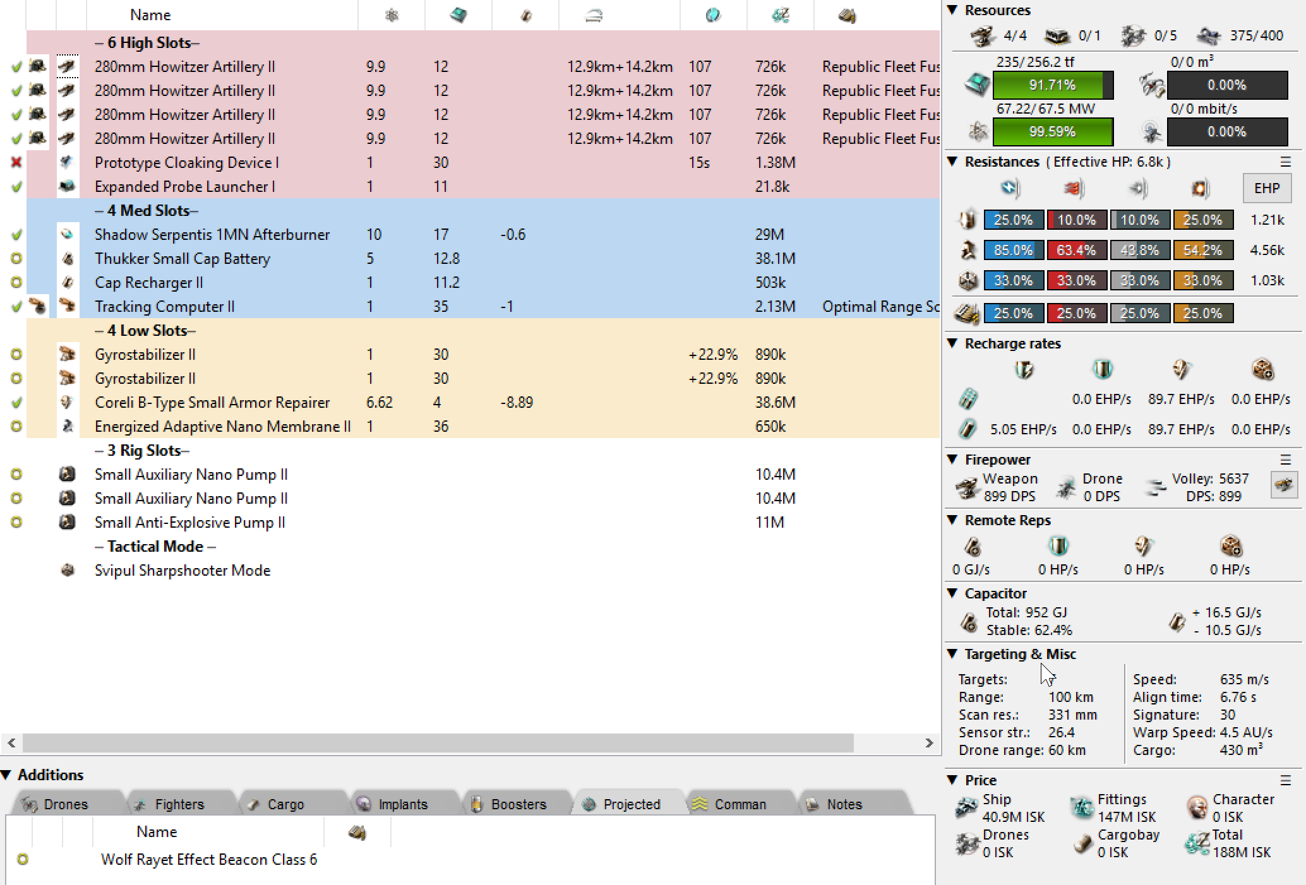This screenshot has height=885, width=1306.
Task: Collapse the Resistances section
Action: [953, 162]
